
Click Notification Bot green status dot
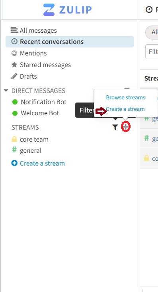click(15, 102)
